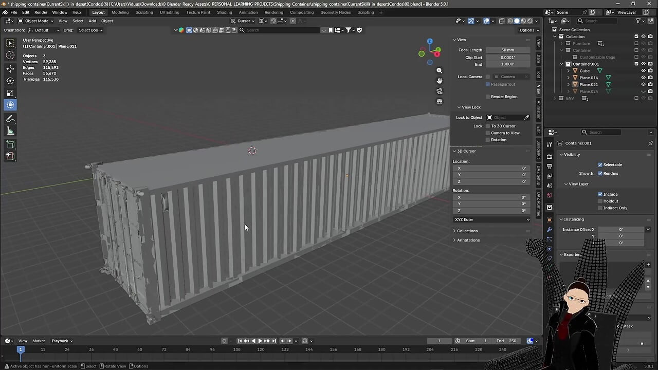Select Plane.021 in the outliner
Viewport: 658px width, 370px height.
[589, 84]
